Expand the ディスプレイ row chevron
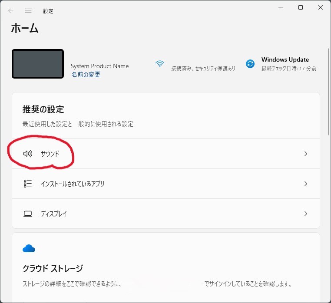Viewport: 331px width, 303px height. pos(306,214)
